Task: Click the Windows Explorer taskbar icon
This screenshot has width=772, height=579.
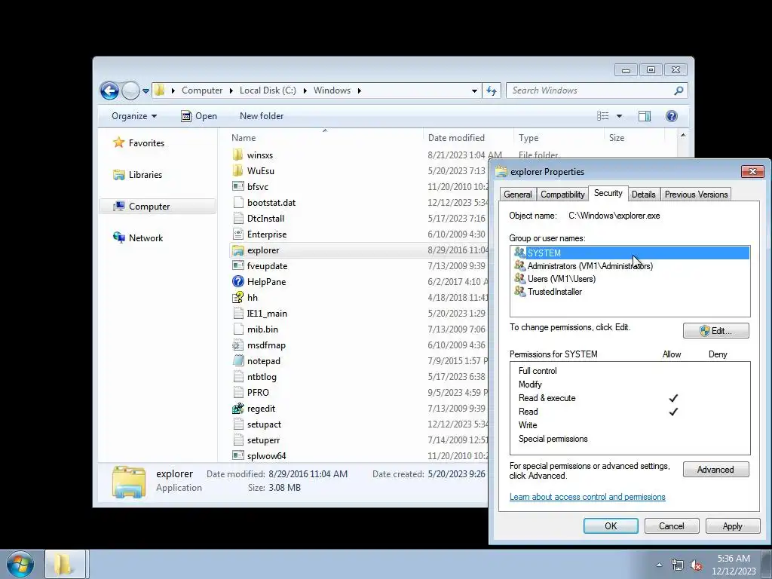Action: coord(66,564)
